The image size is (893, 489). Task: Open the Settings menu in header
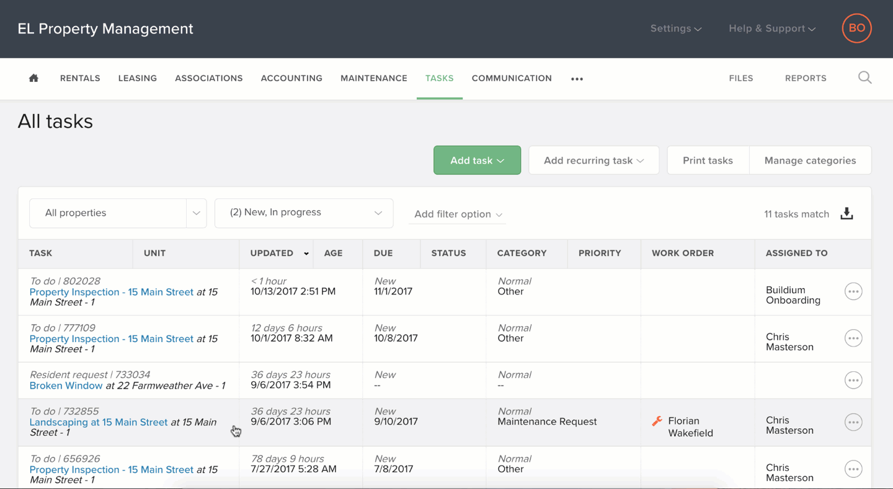tap(675, 29)
